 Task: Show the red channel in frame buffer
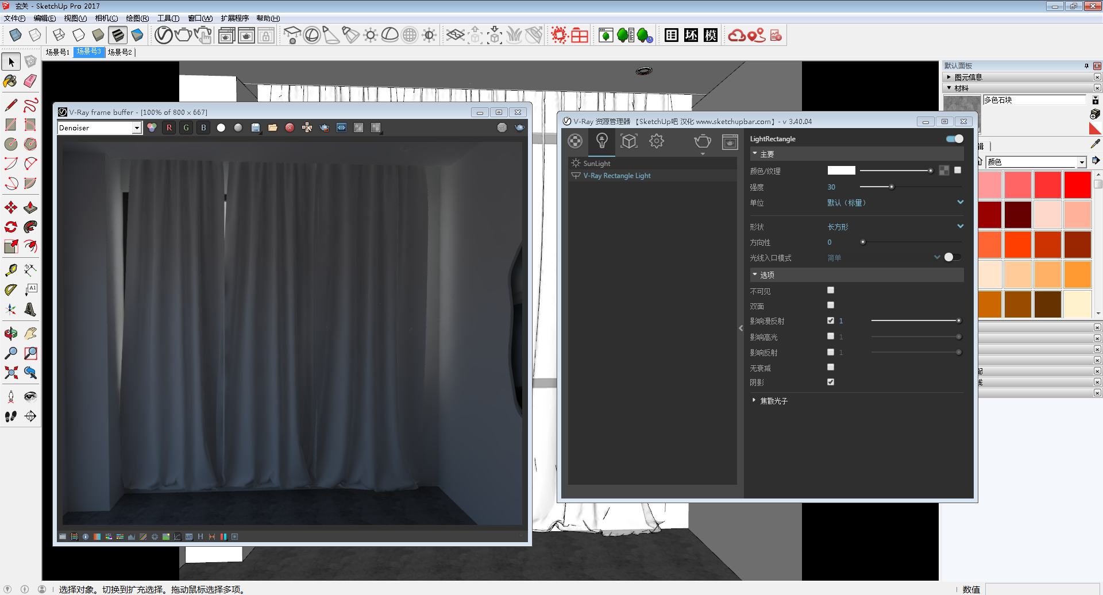(x=169, y=127)
